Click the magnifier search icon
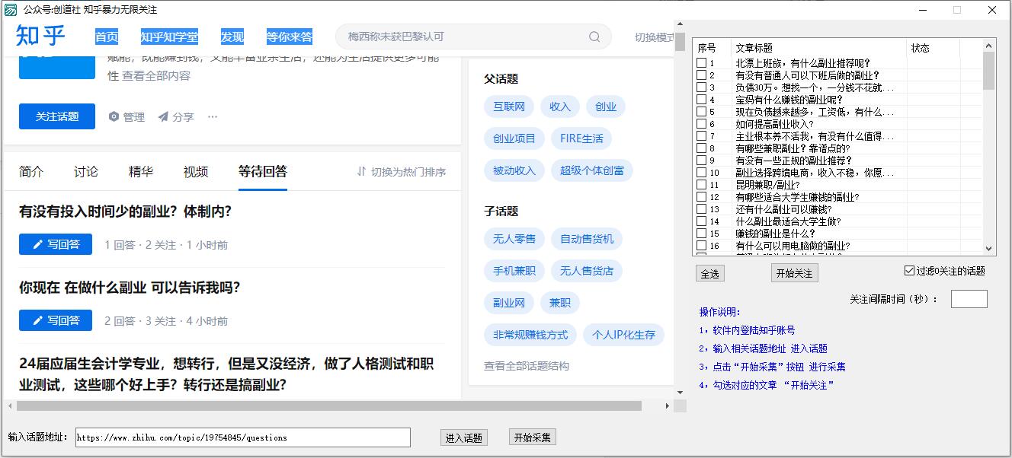The width and height of the screenshot is (1012, 458). click(x=594, y=37)
